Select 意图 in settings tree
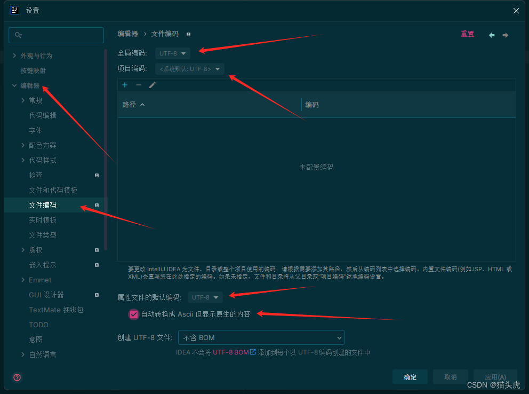529x394 pixels. click(x=35, y=340)
